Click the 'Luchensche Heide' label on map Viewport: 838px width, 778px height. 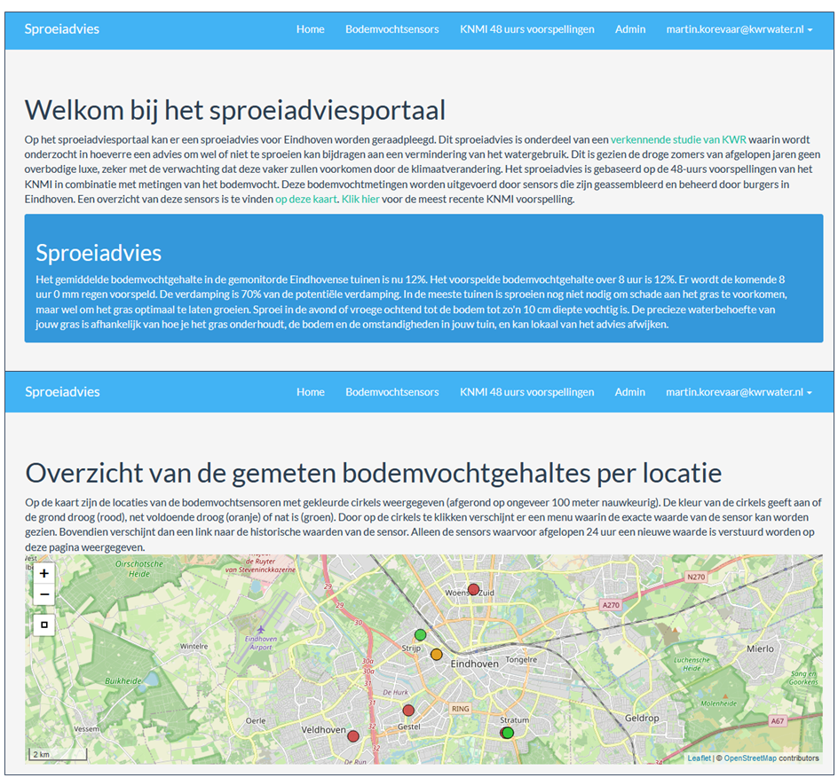[692, 664]
